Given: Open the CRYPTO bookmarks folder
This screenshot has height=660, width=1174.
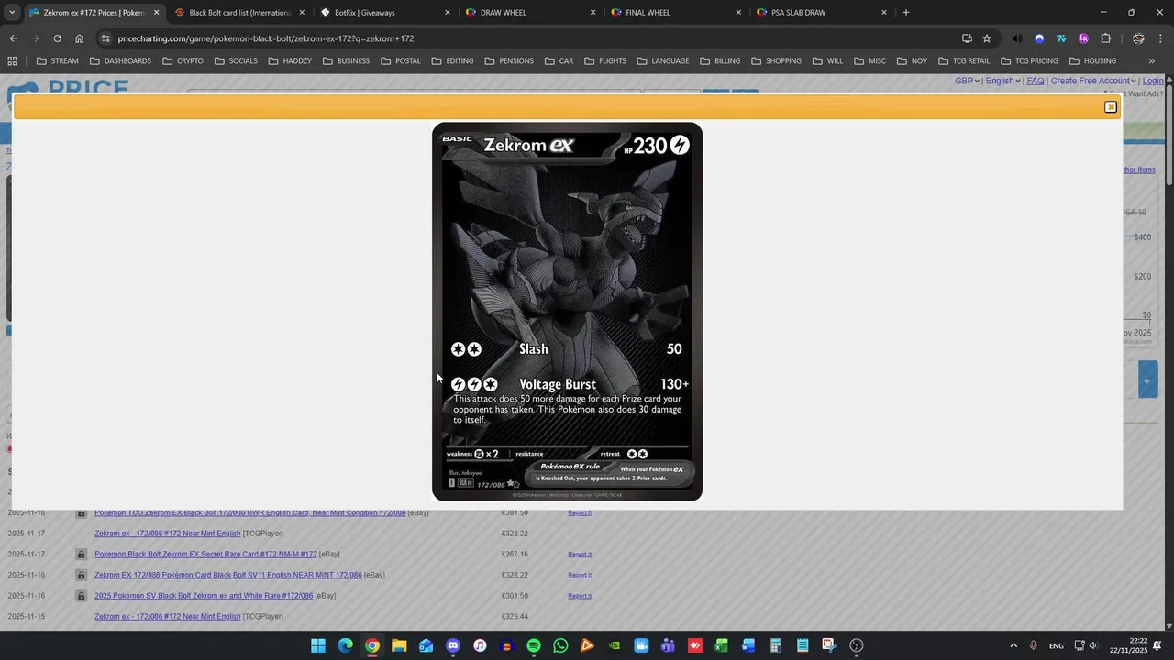Looking at the screenshot, I should point(183,61).
